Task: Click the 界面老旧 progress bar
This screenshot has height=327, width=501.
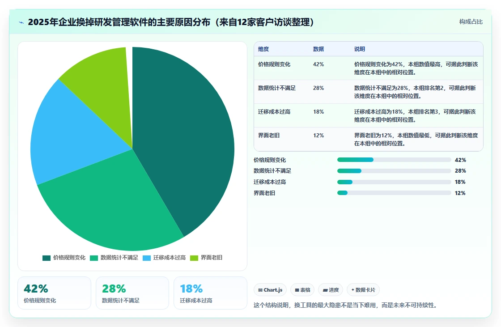Action: click(394, 193)
